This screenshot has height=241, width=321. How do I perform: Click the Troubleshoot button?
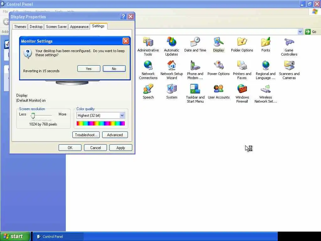pyautogui.click(x=86, y=135)
